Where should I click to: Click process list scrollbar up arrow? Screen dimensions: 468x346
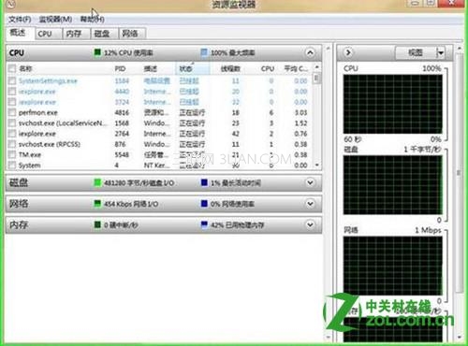(317, 66)
